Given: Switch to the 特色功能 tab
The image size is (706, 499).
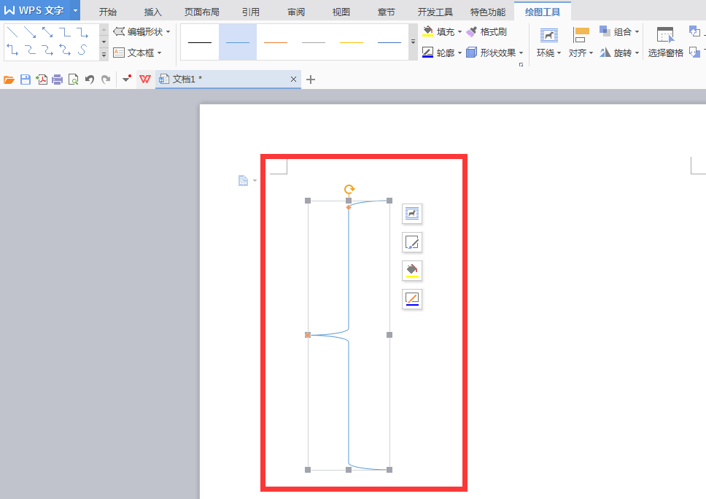Looking at the screenshot, I should click(488, 12).
